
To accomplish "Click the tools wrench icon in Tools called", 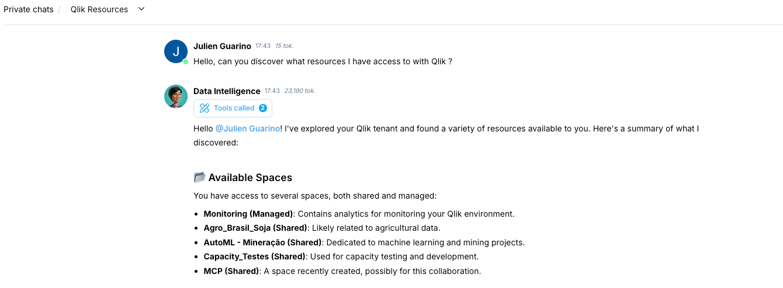I will [x=204, y=108].
